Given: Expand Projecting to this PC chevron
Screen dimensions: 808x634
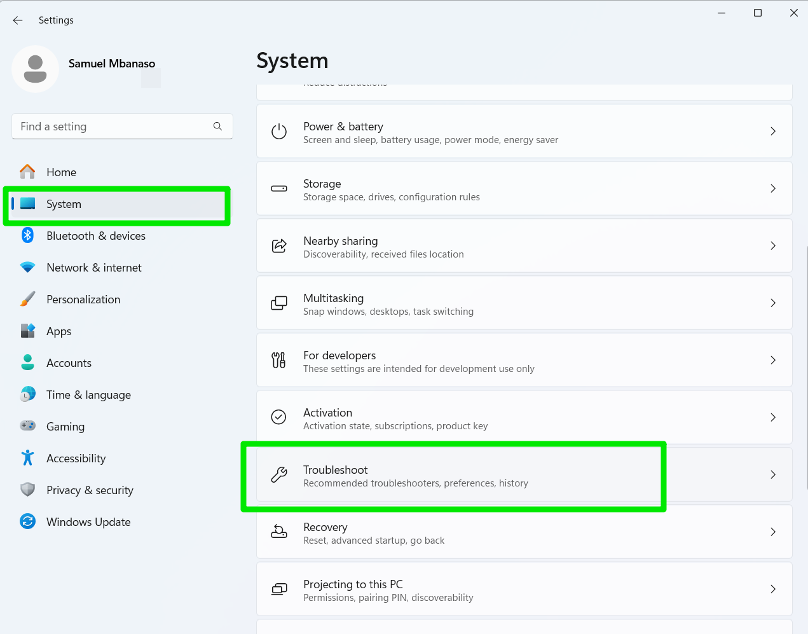Looking at the screenshot, I should 773,589.
